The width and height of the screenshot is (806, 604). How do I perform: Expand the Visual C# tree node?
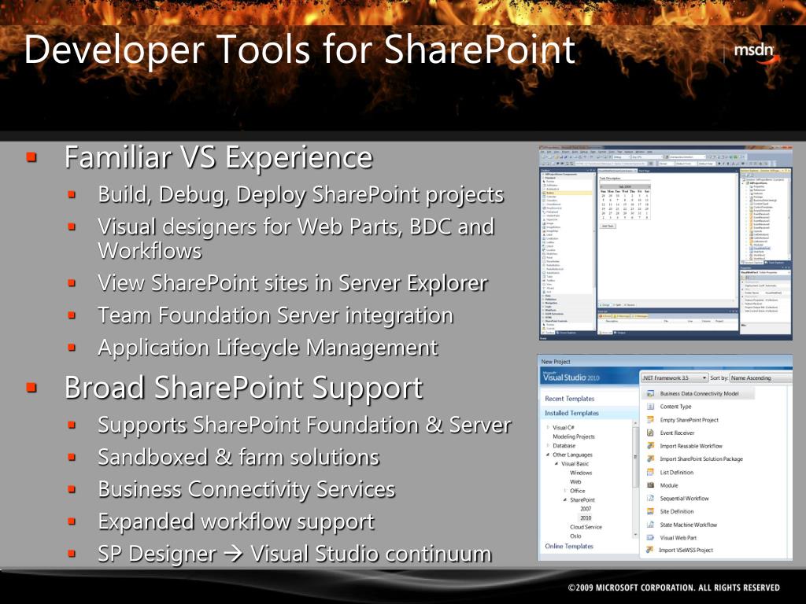(x=548, y=428)
